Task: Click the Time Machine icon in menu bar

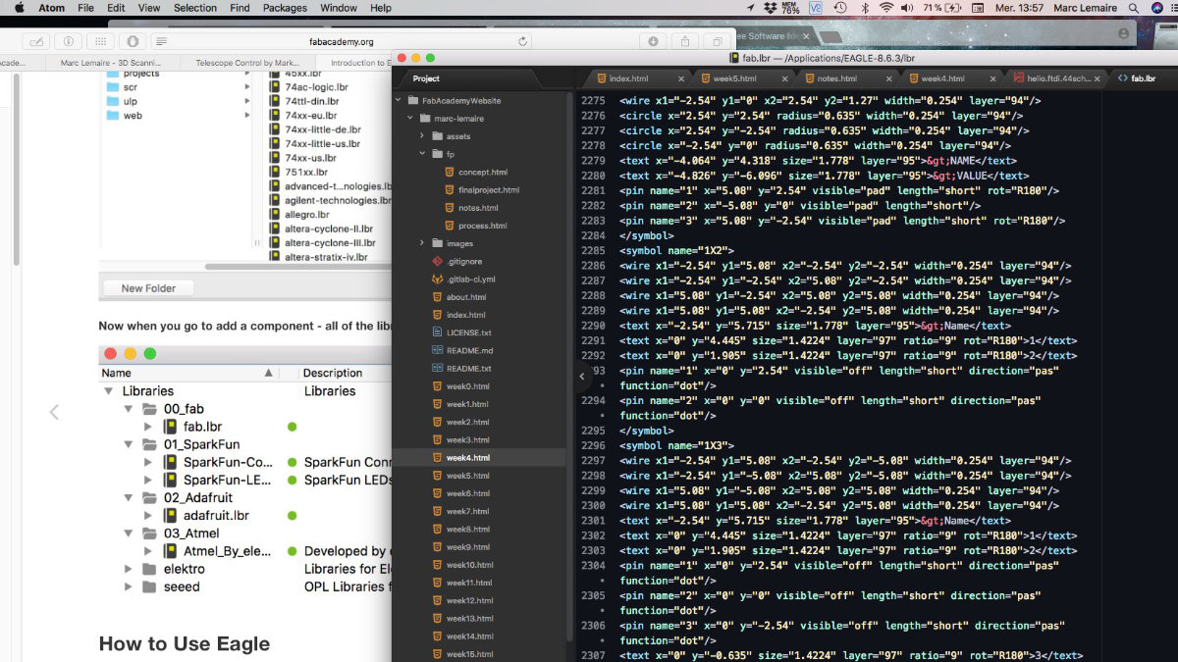Action: tap(840, 8)
